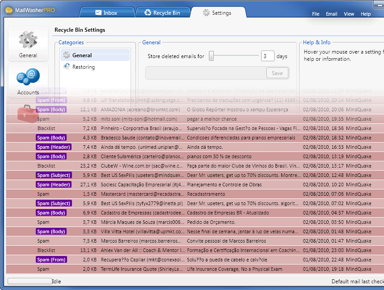Click Spam (Body) tag on Bradesco Saude row
The image size is (384, 290).
click(51, 138)
